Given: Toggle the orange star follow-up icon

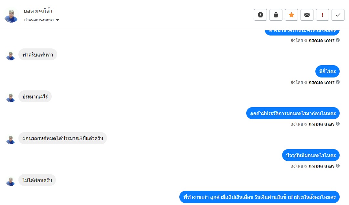Looking at the screenshot, I should (x=291, y=15).
